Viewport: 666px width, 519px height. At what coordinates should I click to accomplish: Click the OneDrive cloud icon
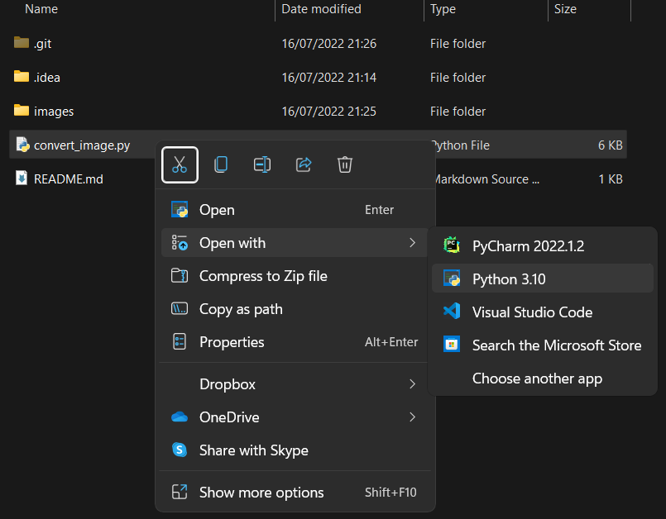[x=180, y=417]
